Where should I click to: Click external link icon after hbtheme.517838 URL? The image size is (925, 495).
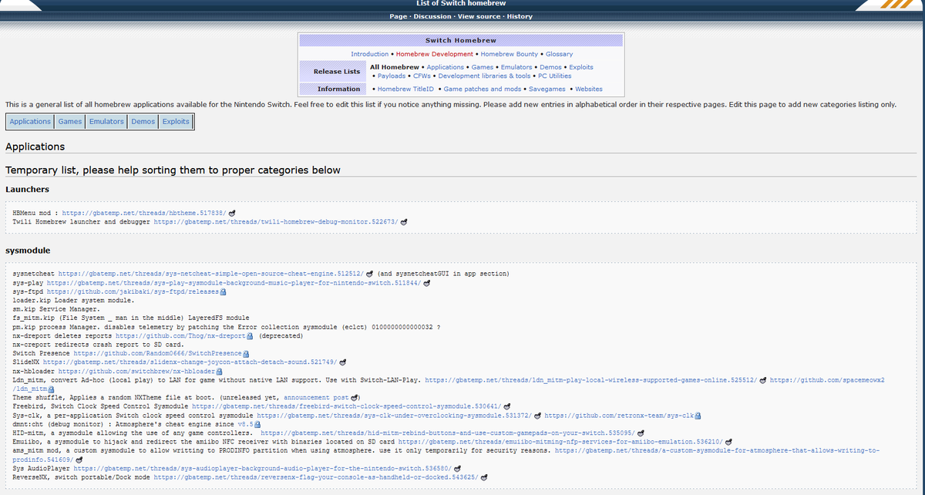(232, 212)
